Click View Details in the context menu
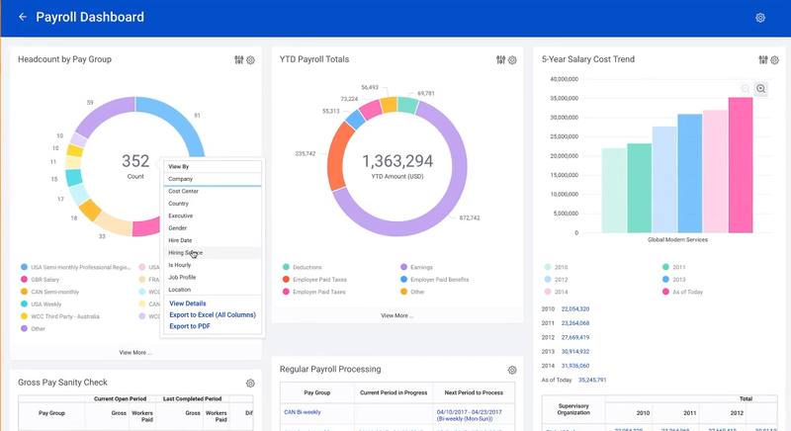Viewport: 791px width, 431px height. (x=188, y=303)
